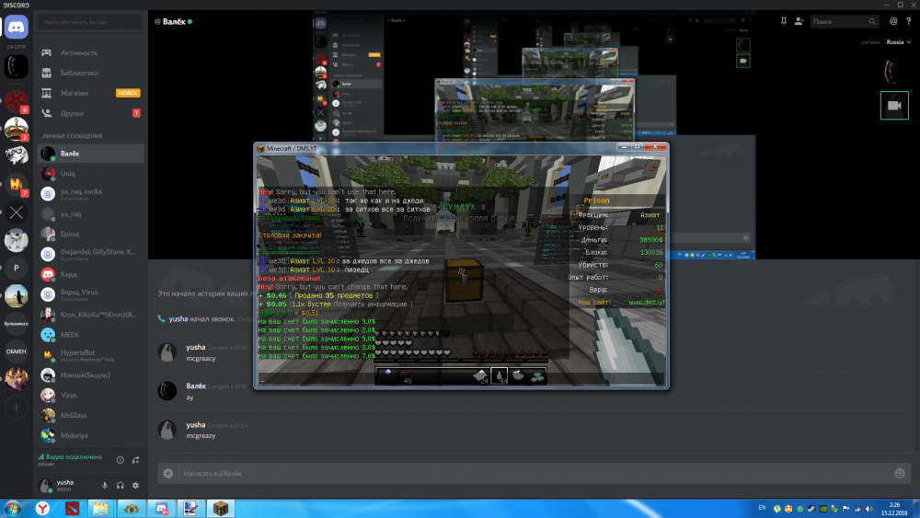
Task: Disconnect from the call
Action: pos(135,459)
